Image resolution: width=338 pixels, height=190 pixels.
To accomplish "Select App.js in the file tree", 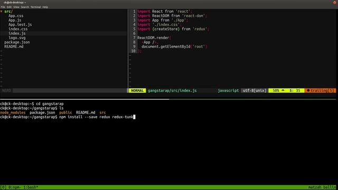I will coord(15,20).
